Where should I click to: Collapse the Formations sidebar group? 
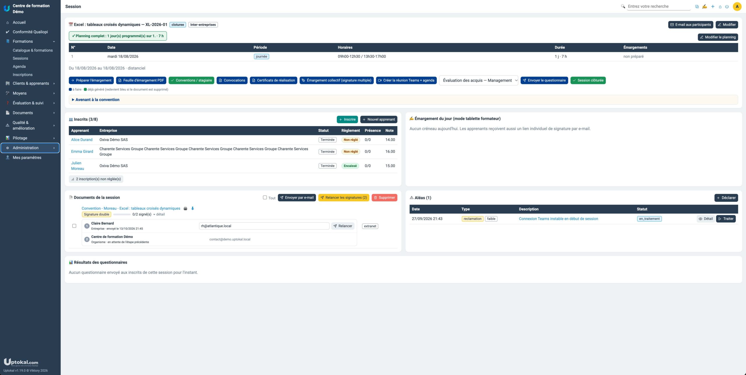pos(31,41)
